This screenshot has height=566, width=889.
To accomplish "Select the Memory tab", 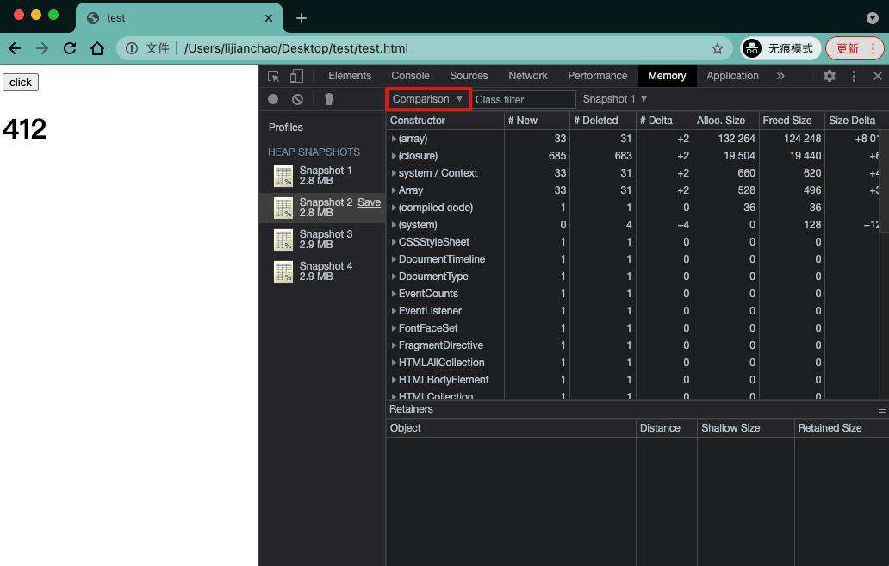I will (x=667, y=76).
